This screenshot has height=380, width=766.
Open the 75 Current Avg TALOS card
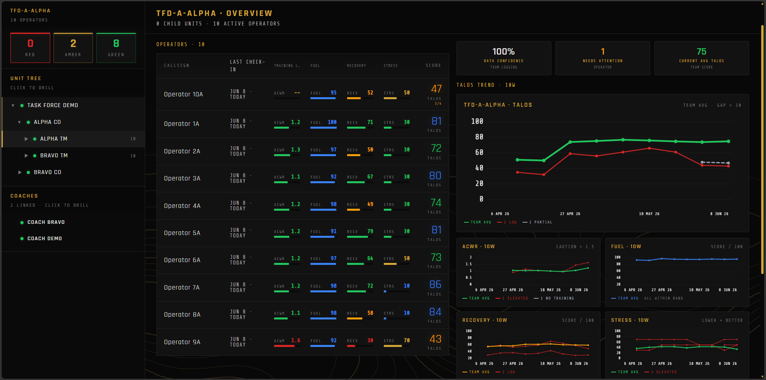pyautogui.click(x=701, y=58)
